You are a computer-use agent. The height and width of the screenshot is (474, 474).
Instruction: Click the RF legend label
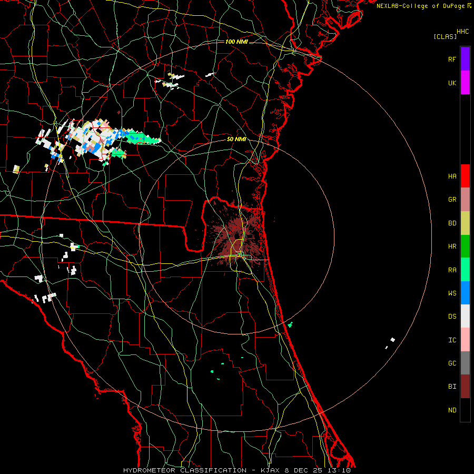[x=452, y=59]
